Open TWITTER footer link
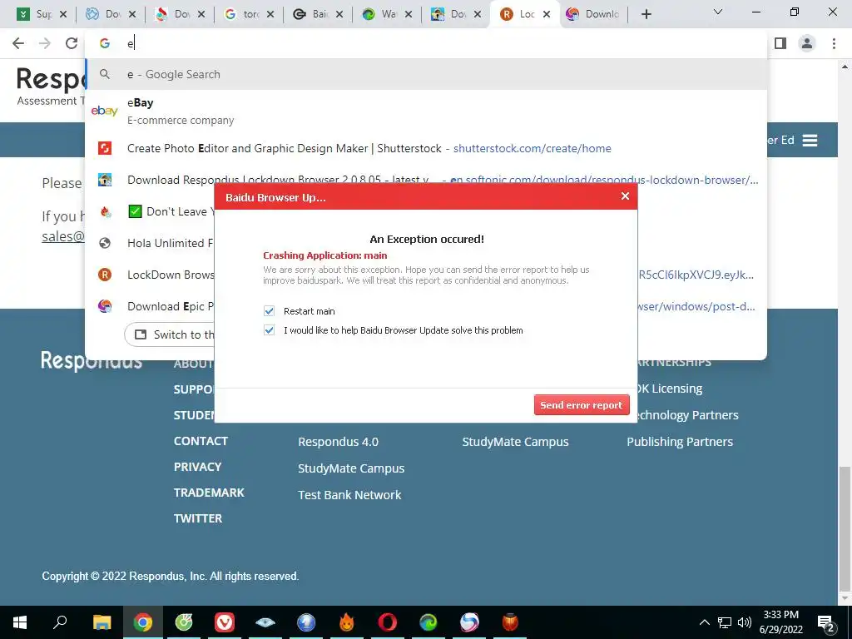This screenshot has width=852, height=639. point(198,518)
